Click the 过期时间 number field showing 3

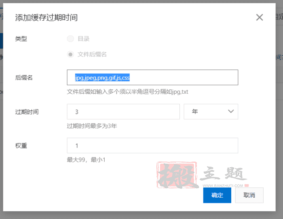point(123,112)
